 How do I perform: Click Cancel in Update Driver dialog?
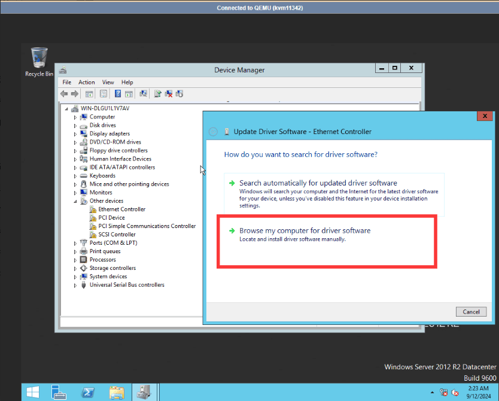tap(471, 312)
